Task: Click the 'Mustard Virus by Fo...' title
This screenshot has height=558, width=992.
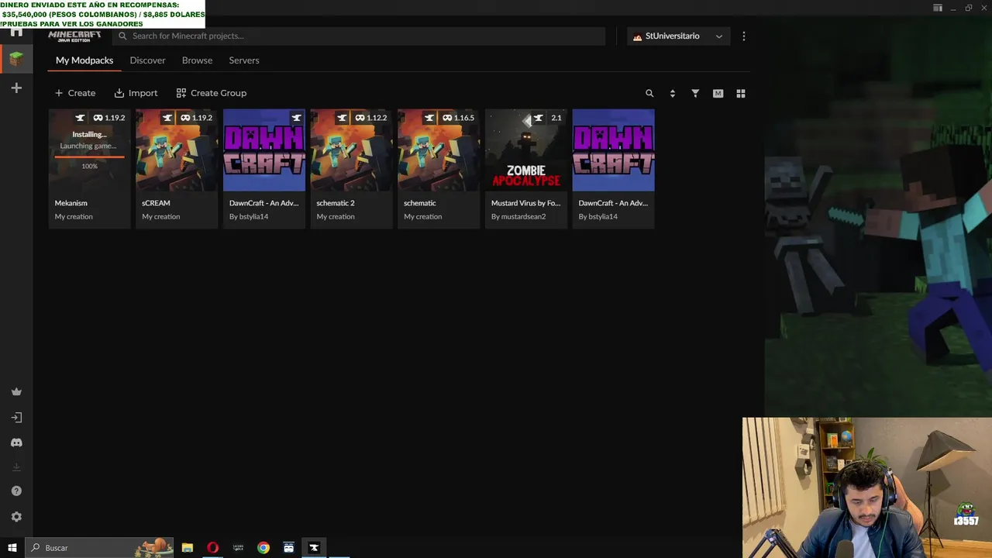Action: 525,203
